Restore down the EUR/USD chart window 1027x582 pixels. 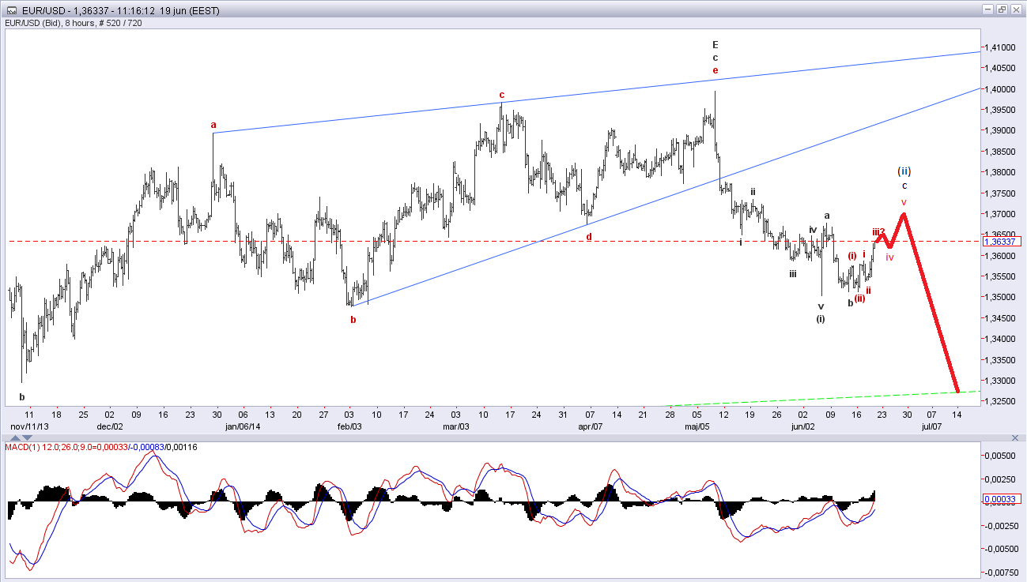coord(1002,9)
